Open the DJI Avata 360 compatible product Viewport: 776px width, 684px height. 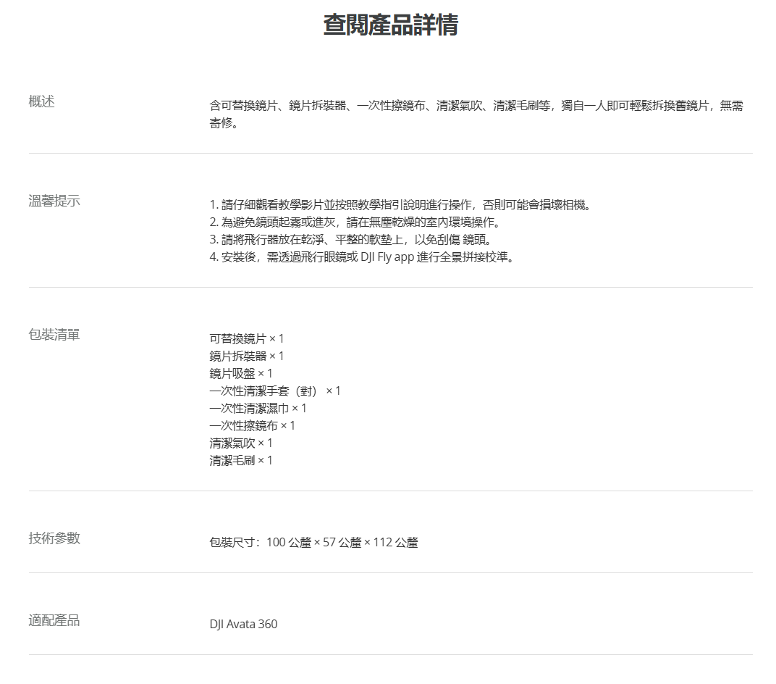pyautogui.click(x=243, y=624)
